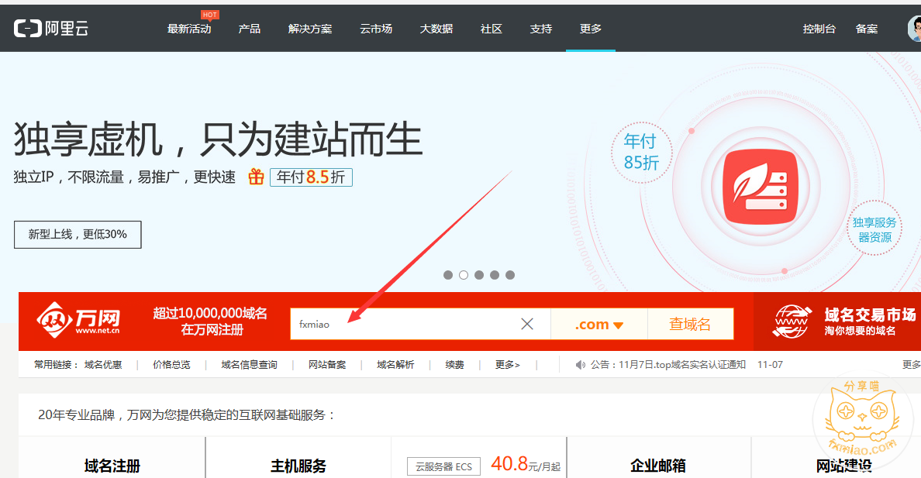Click the 查域名 search button

690,324
